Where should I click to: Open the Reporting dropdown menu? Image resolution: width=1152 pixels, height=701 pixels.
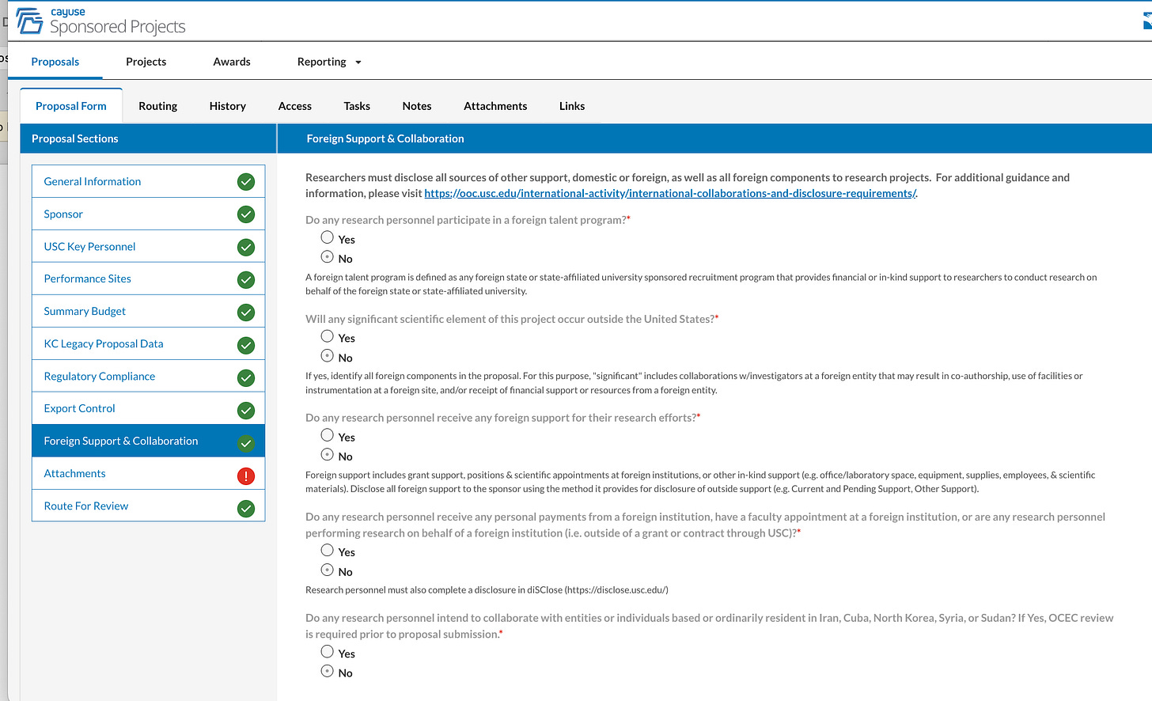329,62
